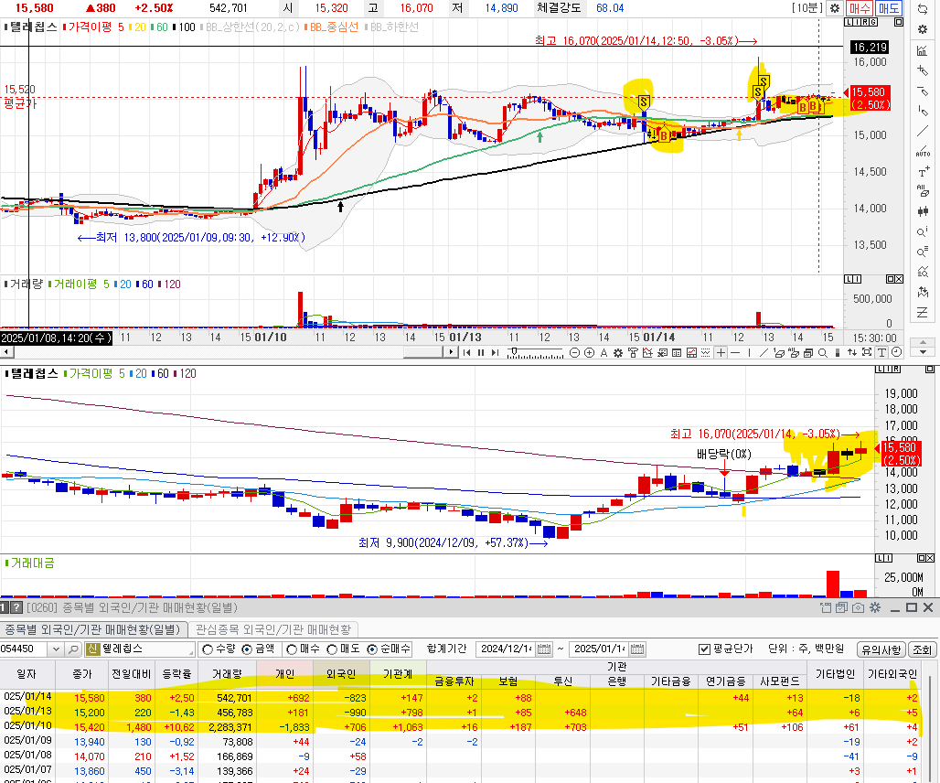This screenshot has height=783, width=940.
Task: Click the red 매수 buy button
Action: pyautogui.click(x=859, y=8)
